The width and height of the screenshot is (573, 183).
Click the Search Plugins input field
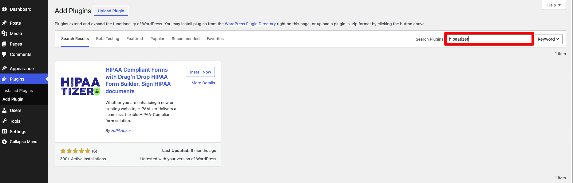tap(489, 39)
